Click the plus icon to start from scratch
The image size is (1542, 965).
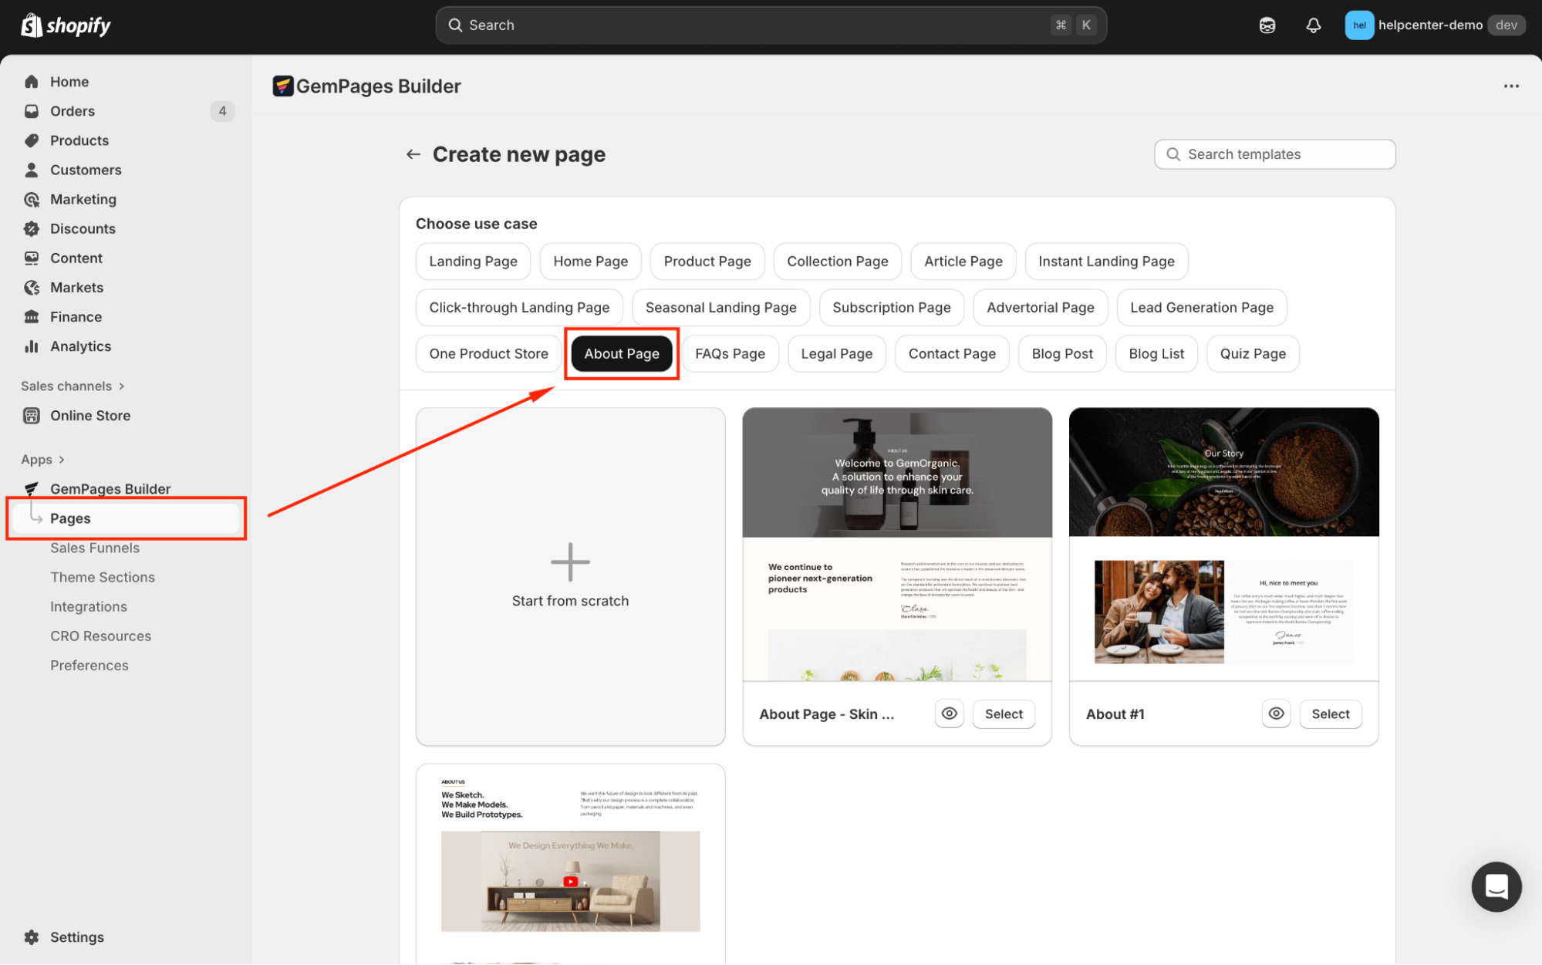570,562
